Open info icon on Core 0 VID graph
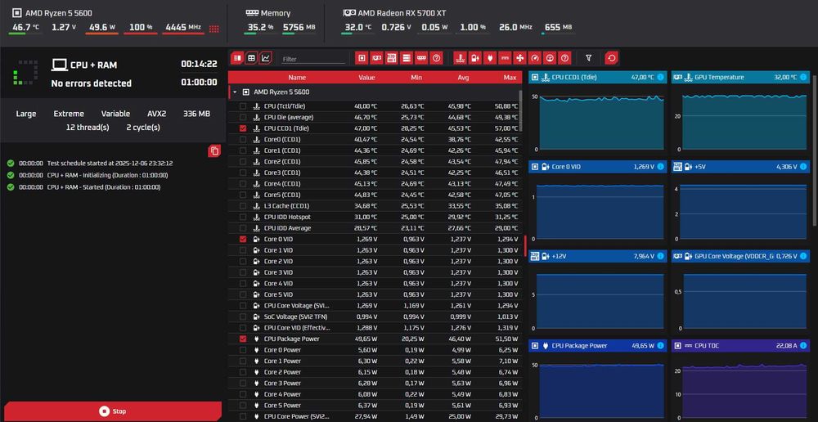The width and height of the screenshot is (818, 422). coord(660,167)
